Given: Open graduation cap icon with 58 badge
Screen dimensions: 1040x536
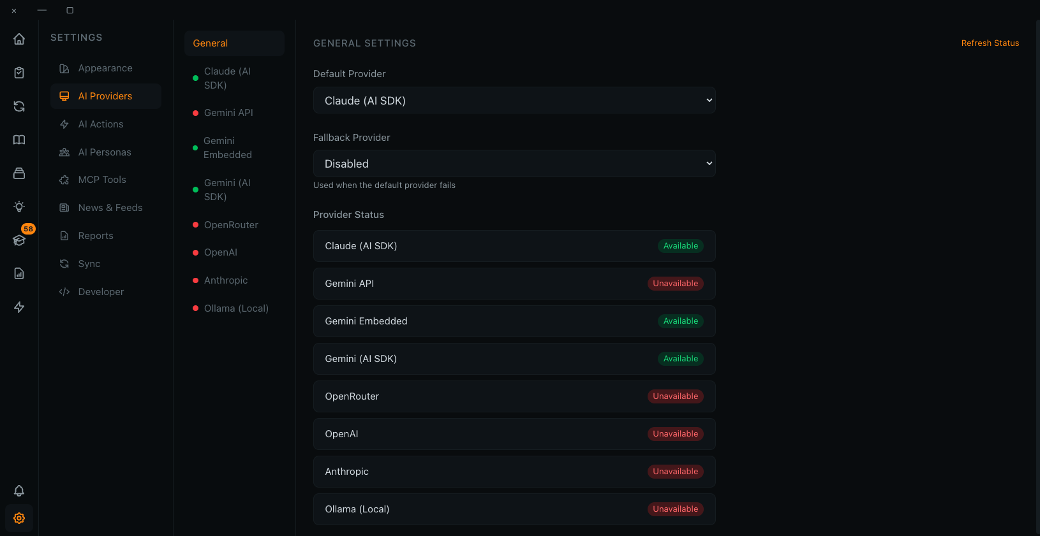Looking at the screenshot, I should 19,240.
